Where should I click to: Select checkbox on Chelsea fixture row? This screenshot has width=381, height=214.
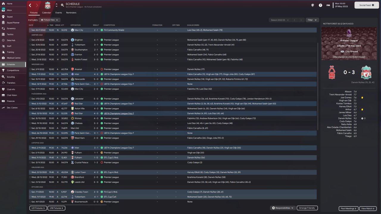click(x=30, y=123)
